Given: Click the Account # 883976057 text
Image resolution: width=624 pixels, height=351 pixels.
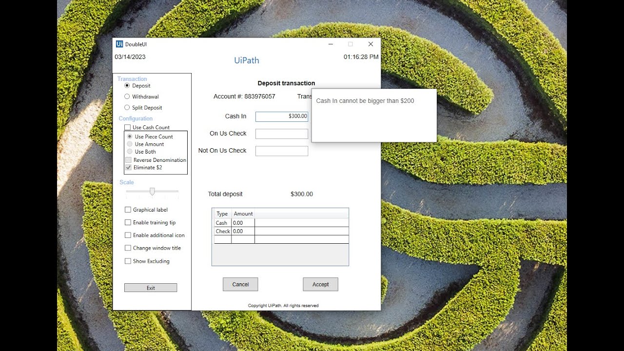Looking at the screenshot, I should 244,97.
